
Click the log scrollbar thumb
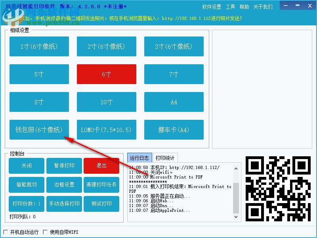236,198
